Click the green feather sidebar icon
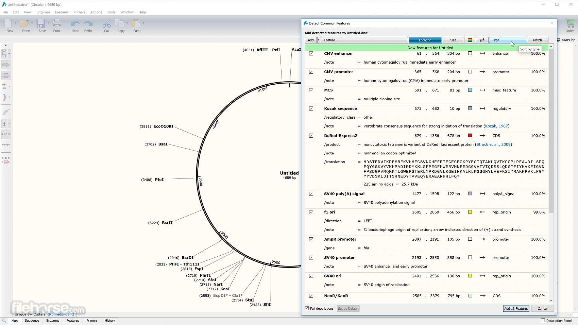 click(x=6, y=113)
